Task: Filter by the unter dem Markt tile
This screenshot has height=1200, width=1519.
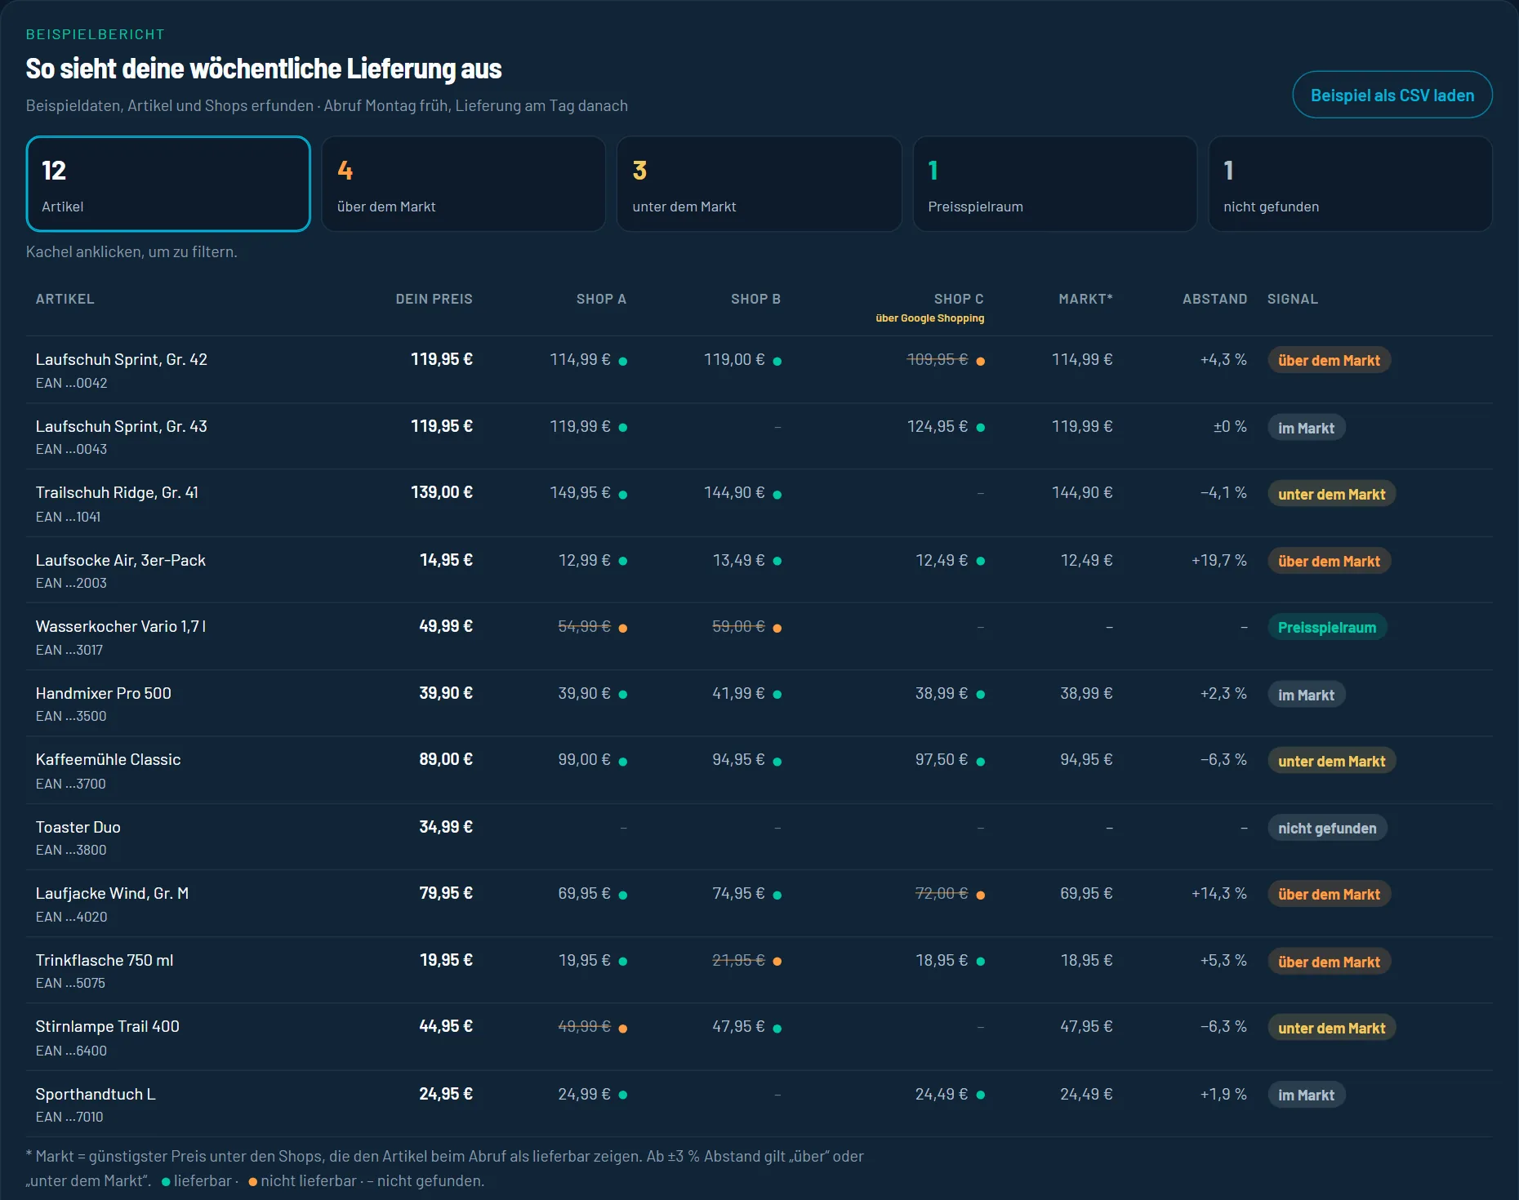Action: point(759,184)
